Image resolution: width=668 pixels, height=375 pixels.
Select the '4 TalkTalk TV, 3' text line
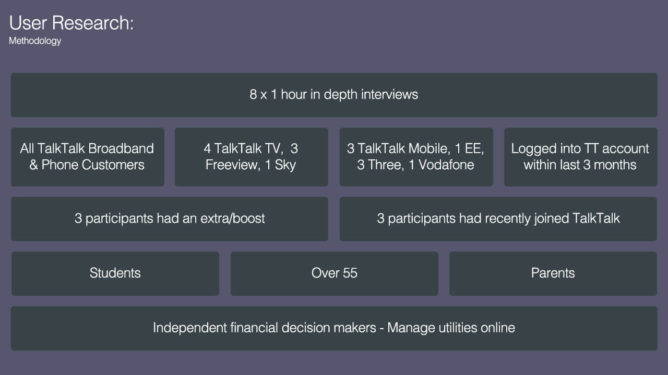[251, 148]
